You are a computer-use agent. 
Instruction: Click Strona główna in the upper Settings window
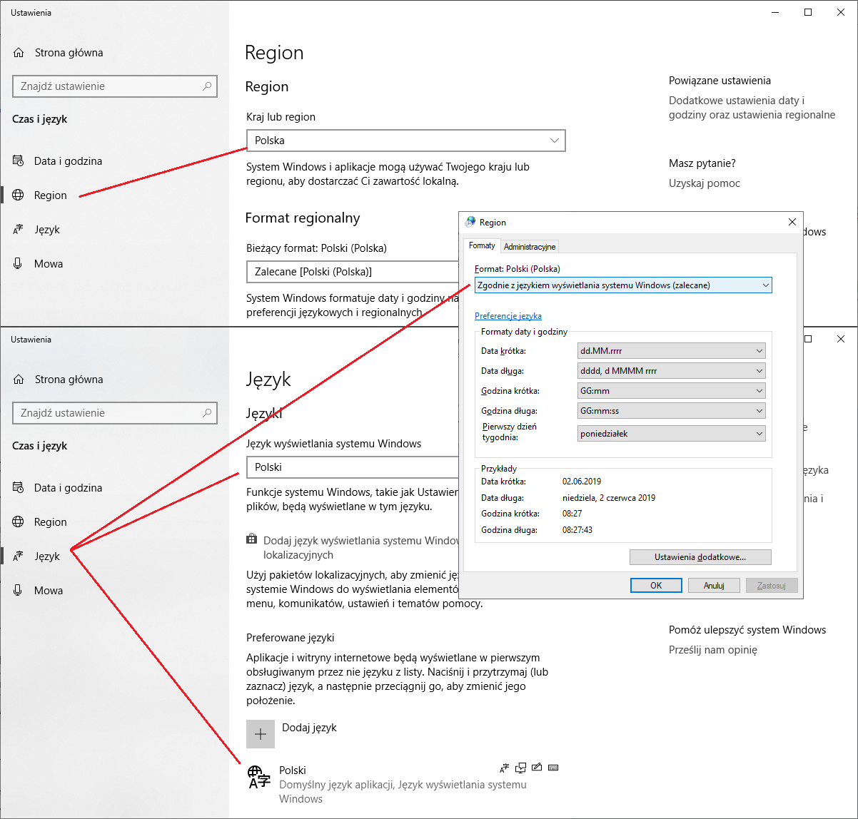tap(69, 53)
